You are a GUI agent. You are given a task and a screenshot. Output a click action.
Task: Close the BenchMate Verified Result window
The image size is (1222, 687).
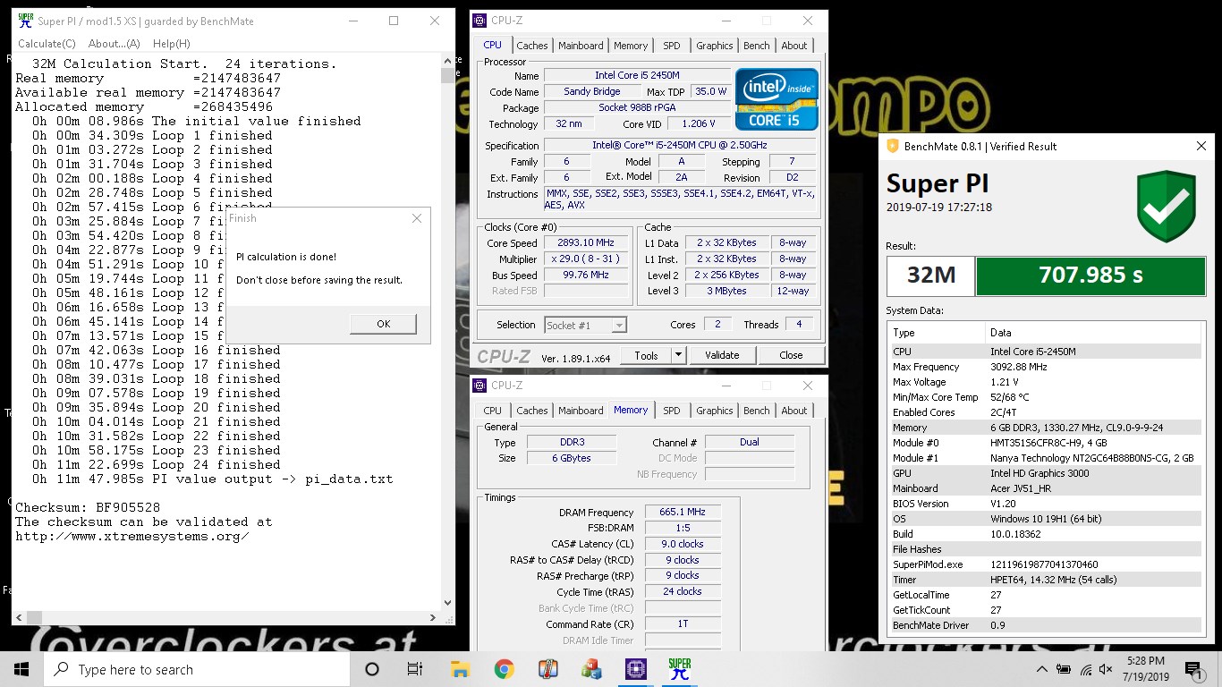tap(1201, 146)
